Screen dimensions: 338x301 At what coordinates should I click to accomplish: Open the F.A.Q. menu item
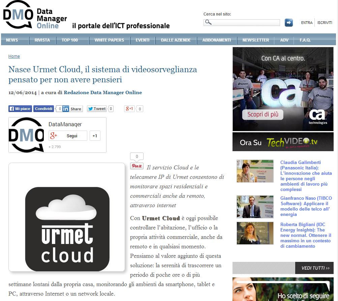click(x=305, y=40)
